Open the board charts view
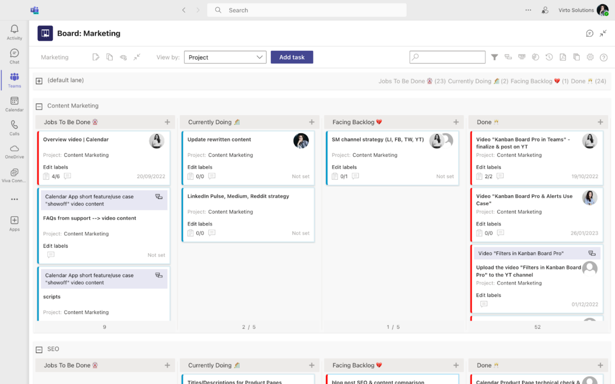 click(536, 57)
